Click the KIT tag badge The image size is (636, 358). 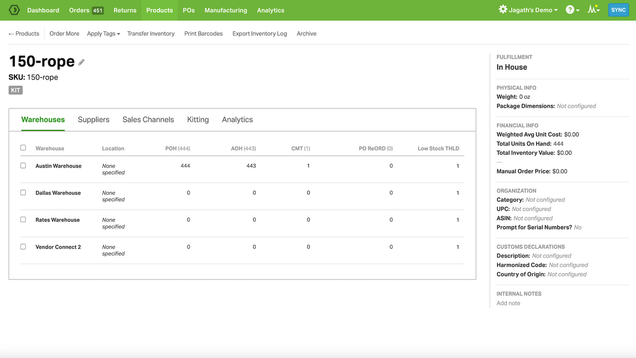pos(15,90)
